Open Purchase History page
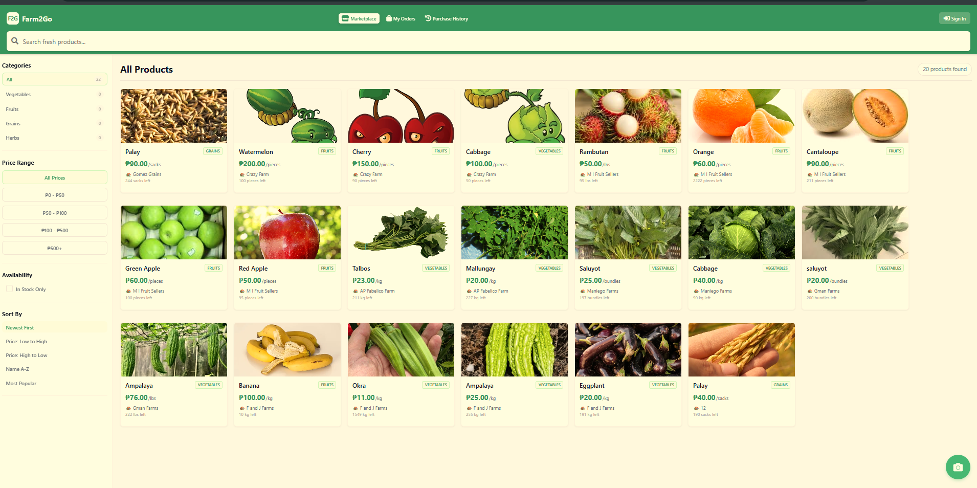 point(447,18)
